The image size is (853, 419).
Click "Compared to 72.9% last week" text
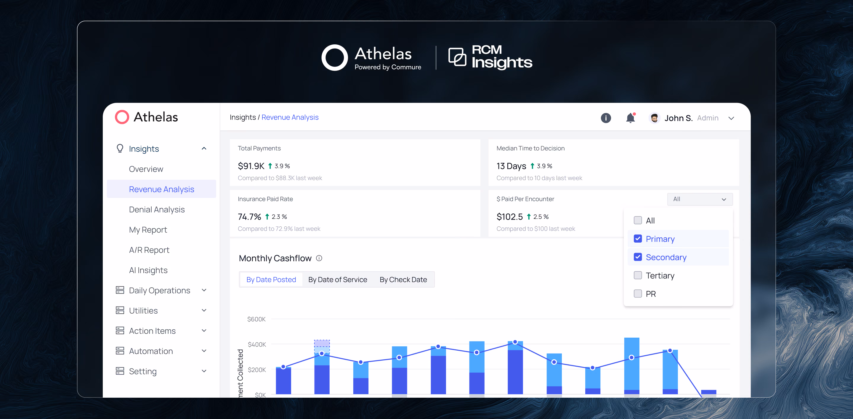click(x=279, y=228)
